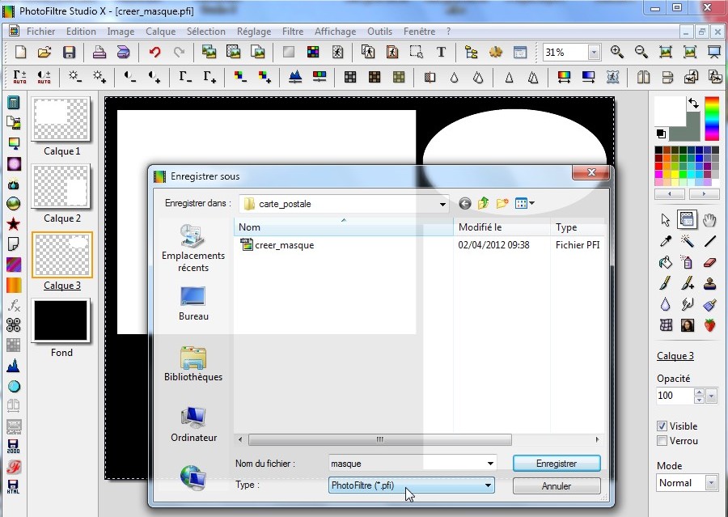This screenshot has height=517, width=728.
Task: Click the New document icon
Action: tap(20, 52)
